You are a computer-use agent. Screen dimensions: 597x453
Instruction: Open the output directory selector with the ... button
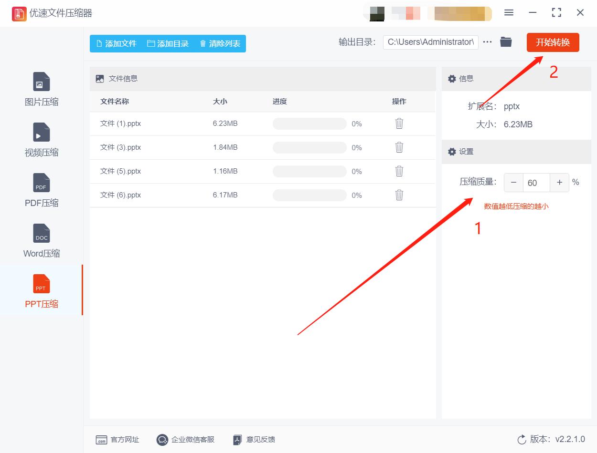pos(487,41)
